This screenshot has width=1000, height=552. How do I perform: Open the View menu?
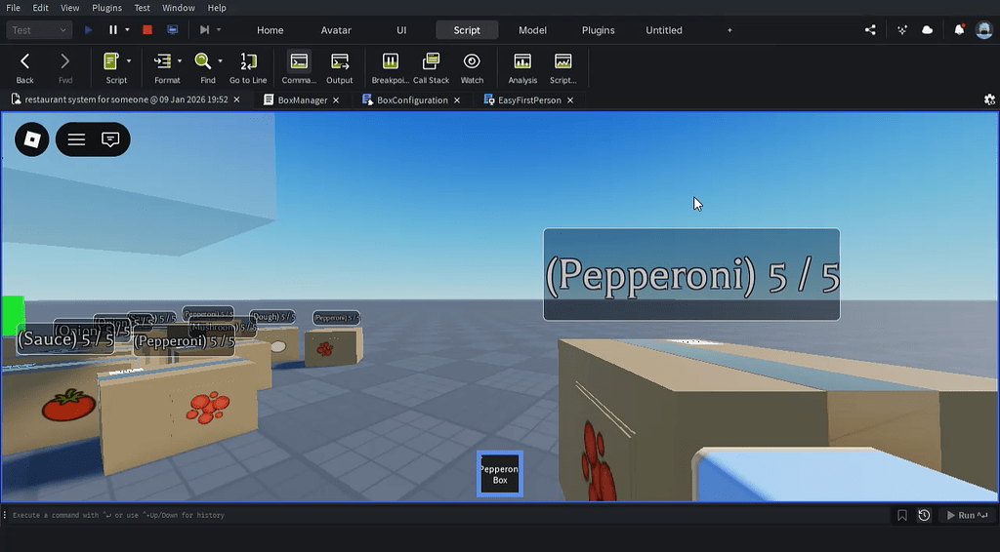click(69, 8)
